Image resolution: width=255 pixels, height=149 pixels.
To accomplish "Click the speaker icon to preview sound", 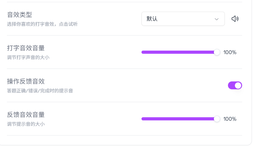I will click(235, 19).
